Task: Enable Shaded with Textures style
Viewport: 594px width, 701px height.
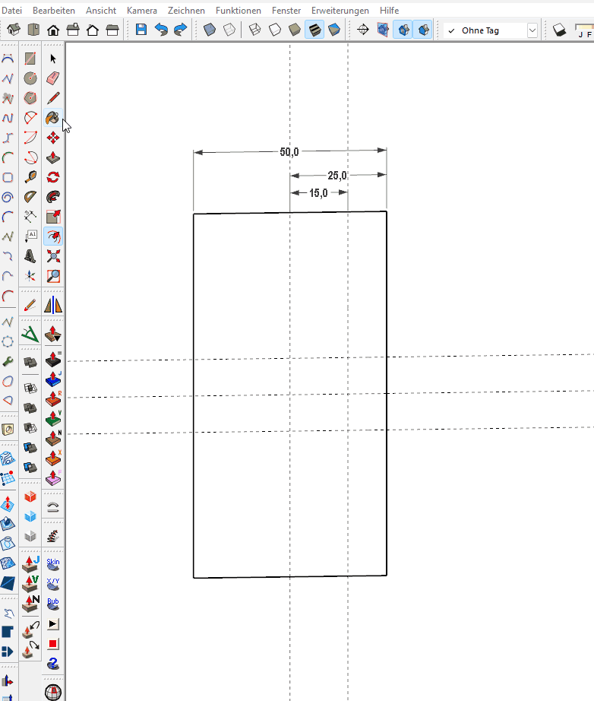Action: click(314, 30)
